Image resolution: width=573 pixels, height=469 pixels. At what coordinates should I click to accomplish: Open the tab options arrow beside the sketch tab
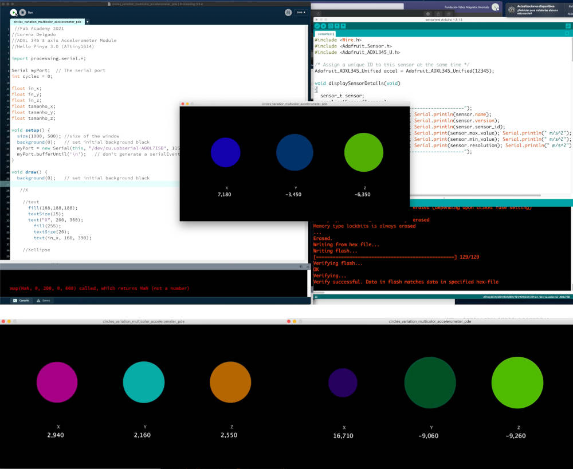87,22
